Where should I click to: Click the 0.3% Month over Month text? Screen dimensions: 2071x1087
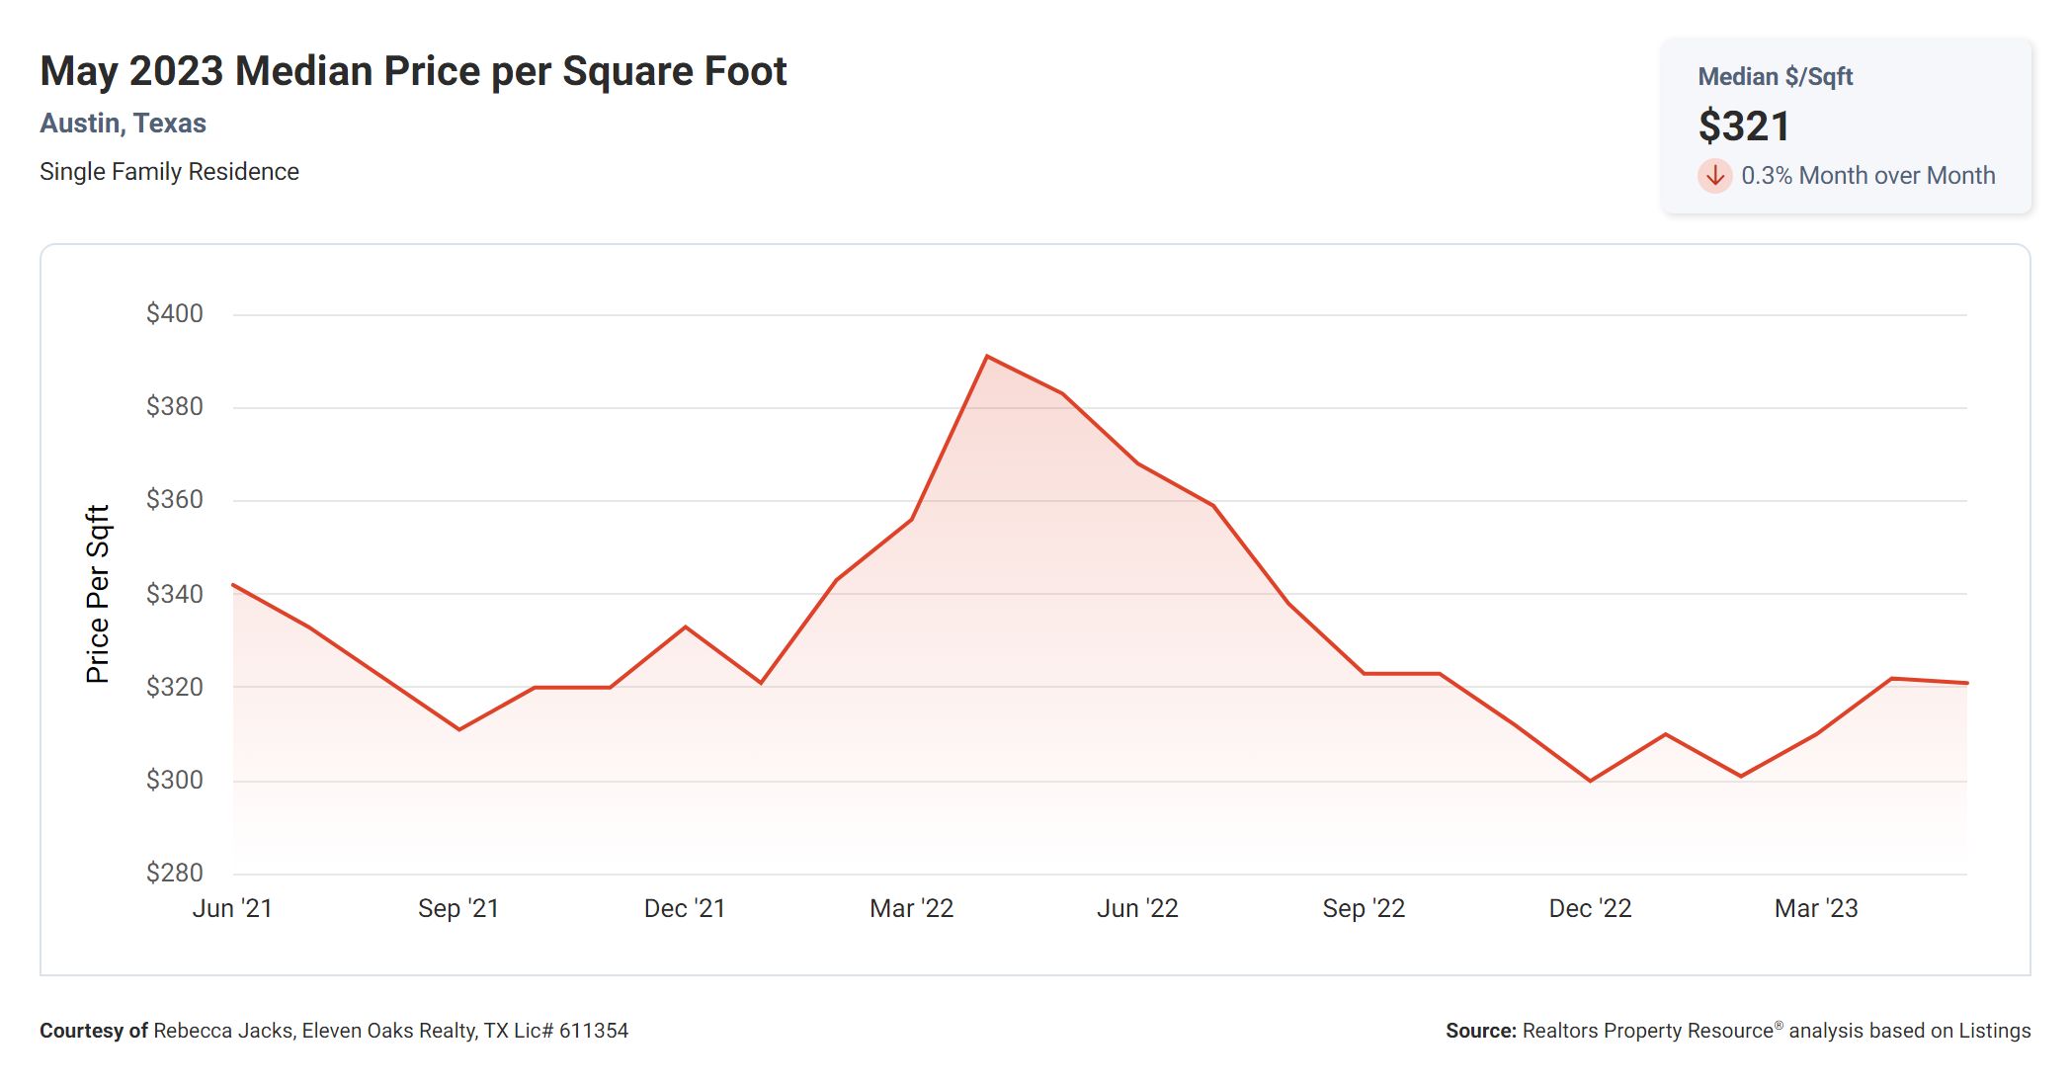(1867, 176)
